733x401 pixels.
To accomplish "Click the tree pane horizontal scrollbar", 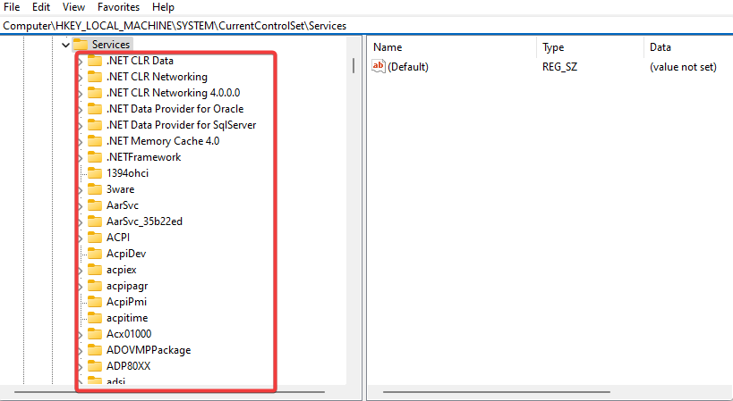I will pos(169,392).
